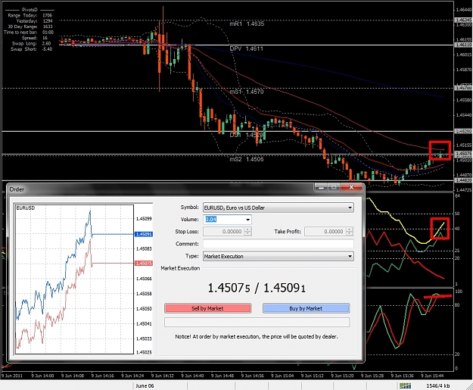Click the Spread: 16 readout

pos(35,38)
